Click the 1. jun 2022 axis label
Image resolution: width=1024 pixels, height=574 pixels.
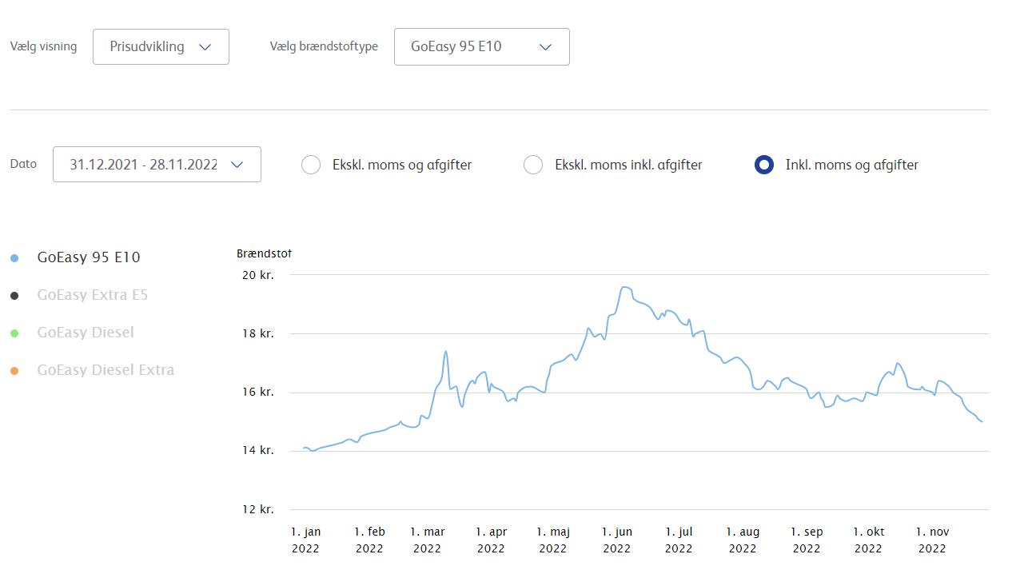pyautogui.click(x=617, y=540)
